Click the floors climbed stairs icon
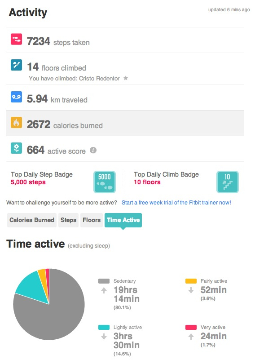The width and height of the screenshot is (255, 364). [x=16, y=65]
